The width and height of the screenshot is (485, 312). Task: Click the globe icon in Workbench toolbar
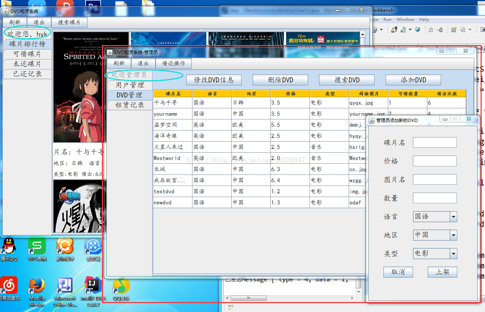tap(417, 30)
